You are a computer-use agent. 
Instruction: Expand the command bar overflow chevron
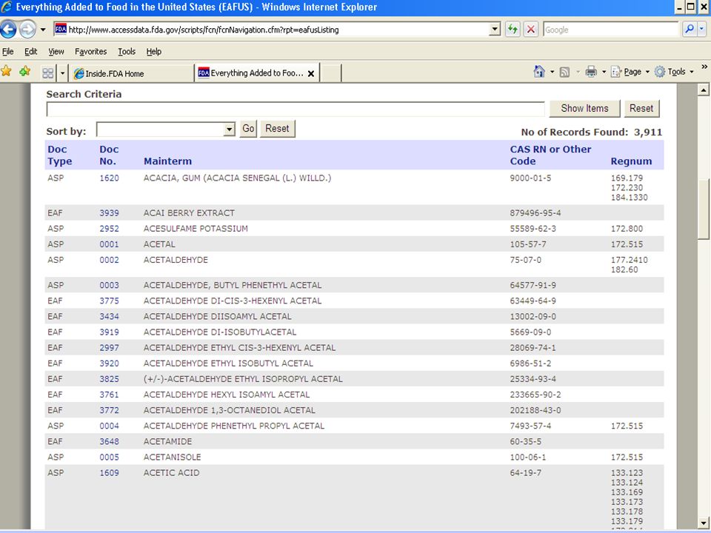click(704, 67)
